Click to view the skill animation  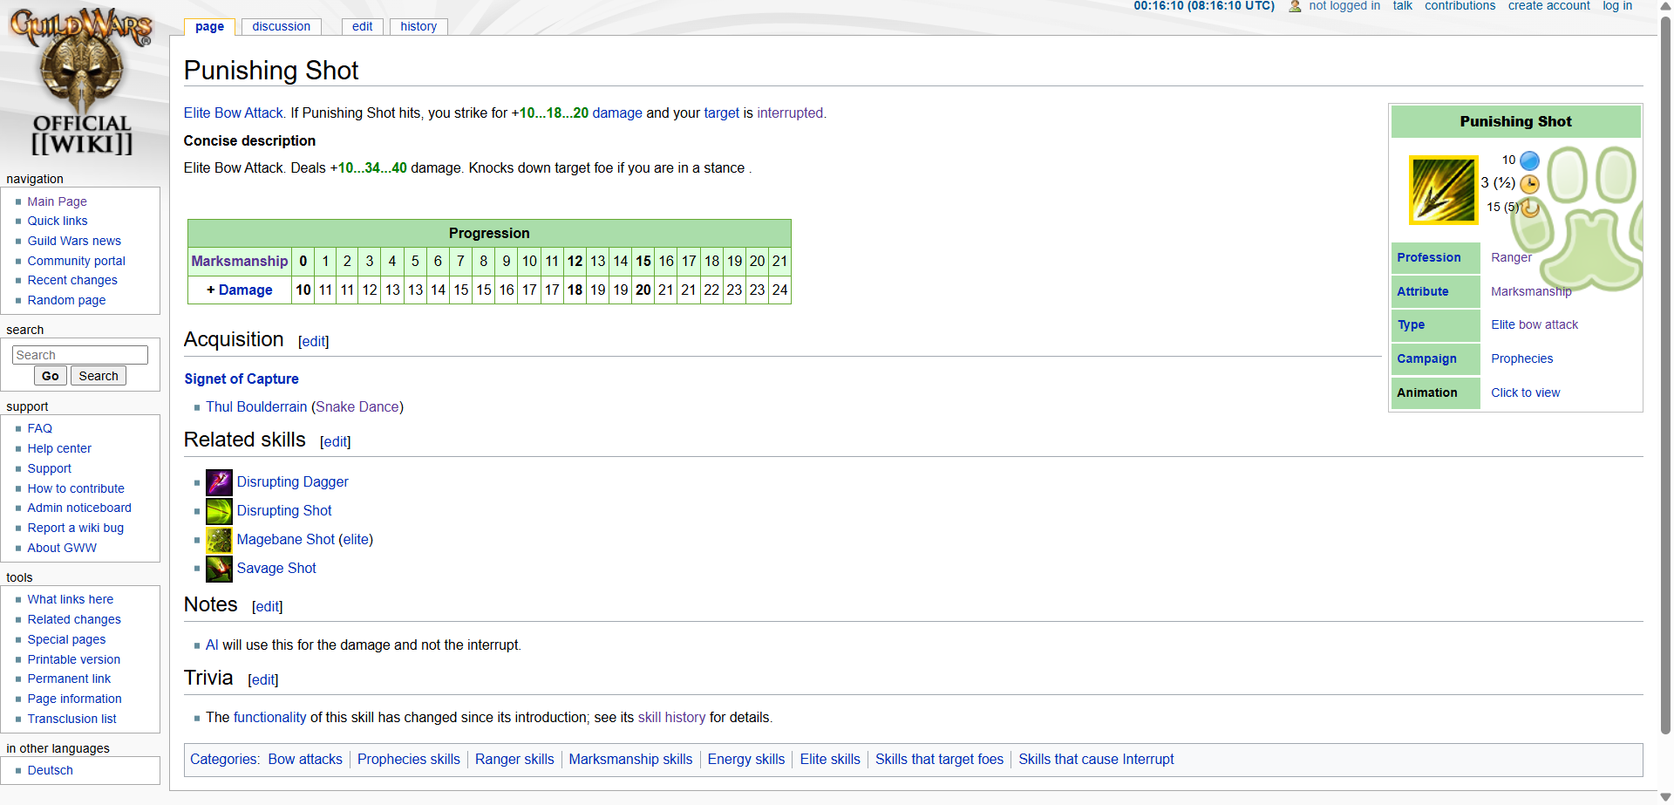tap(1525, 392)
